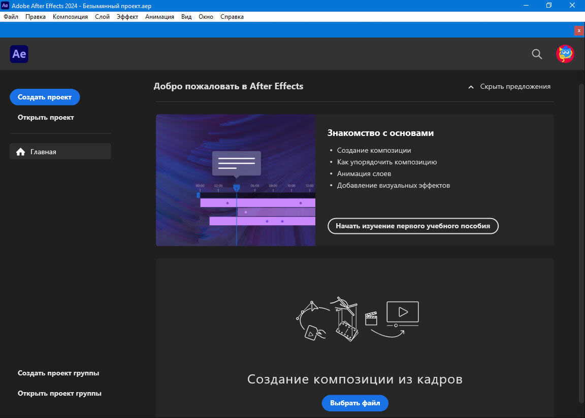
Task: Click the After Effects Ae logo
Action: click(x=19, y=54)
